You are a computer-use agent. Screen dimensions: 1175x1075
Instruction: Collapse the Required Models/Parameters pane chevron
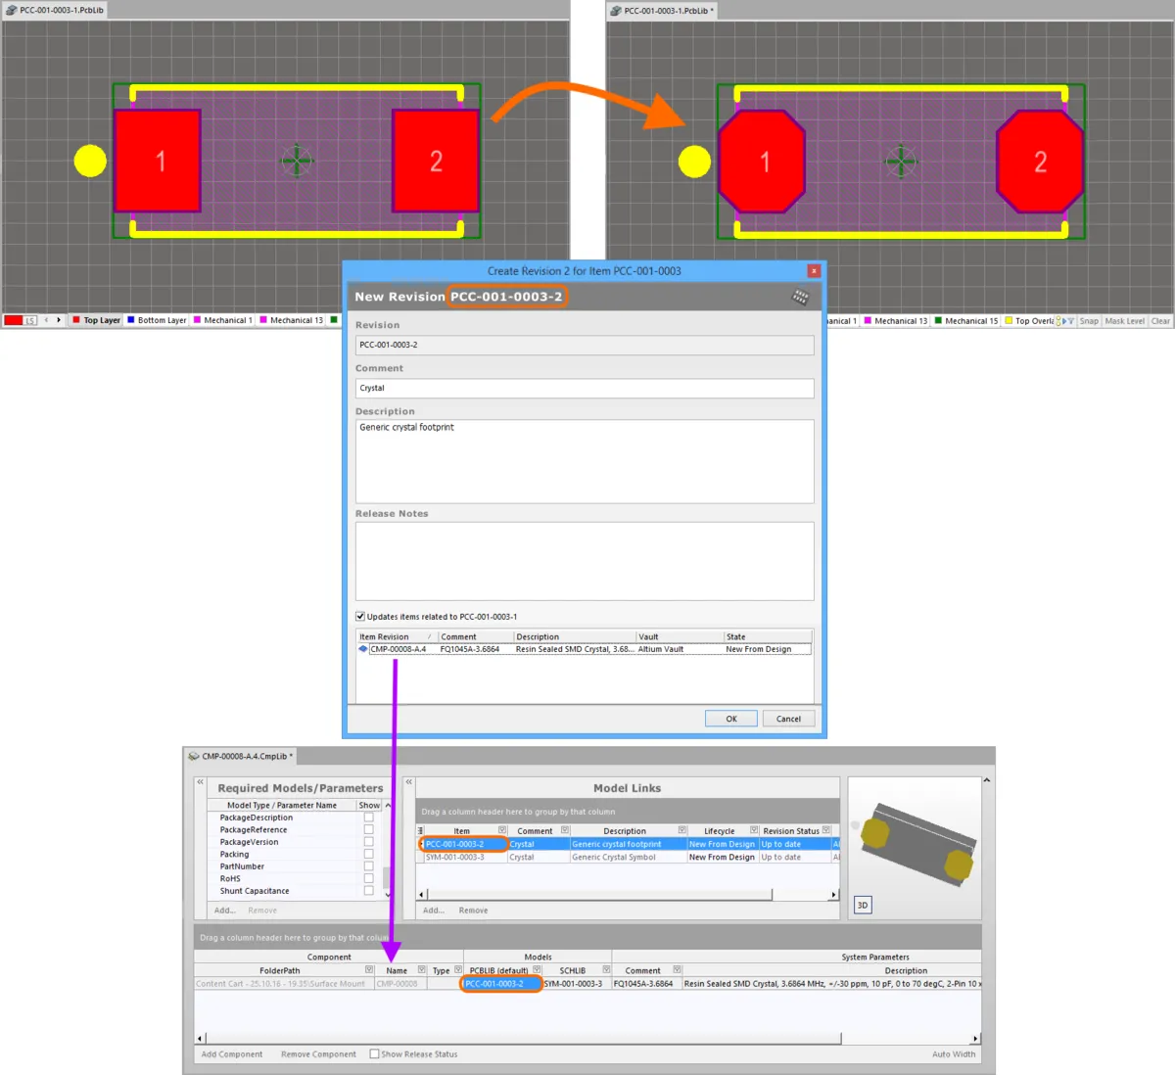pyautogui.click(x=201, y=782)
